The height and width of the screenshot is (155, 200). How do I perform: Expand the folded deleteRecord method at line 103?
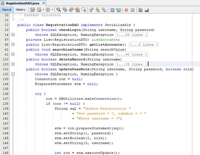13,64
